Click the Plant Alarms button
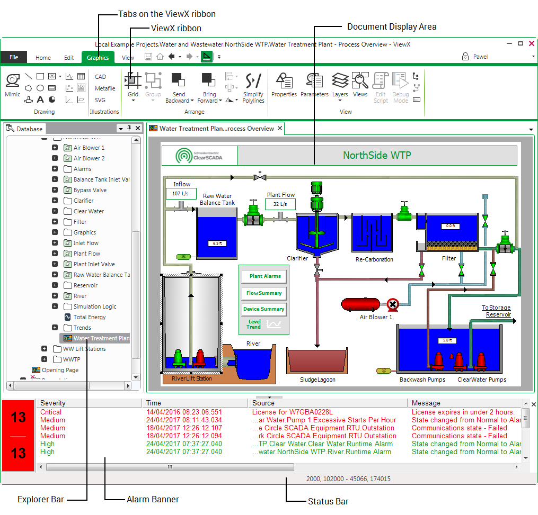The height and width of the screenshot is (515, 538). click(265, 276)
